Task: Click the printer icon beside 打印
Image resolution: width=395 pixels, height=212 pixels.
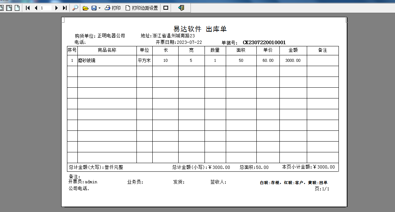Action: 107,8
